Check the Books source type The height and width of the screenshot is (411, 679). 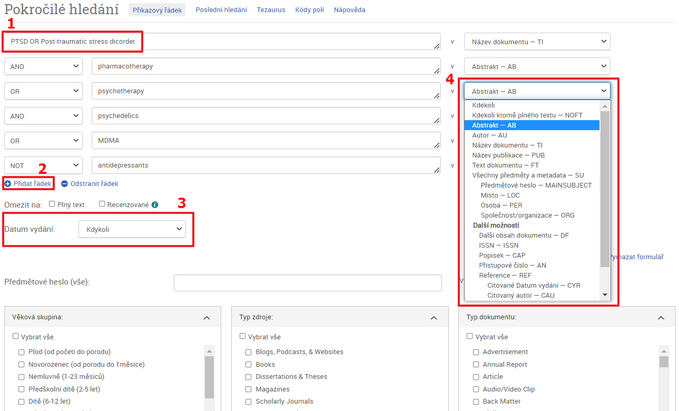(x=249, y=365)
